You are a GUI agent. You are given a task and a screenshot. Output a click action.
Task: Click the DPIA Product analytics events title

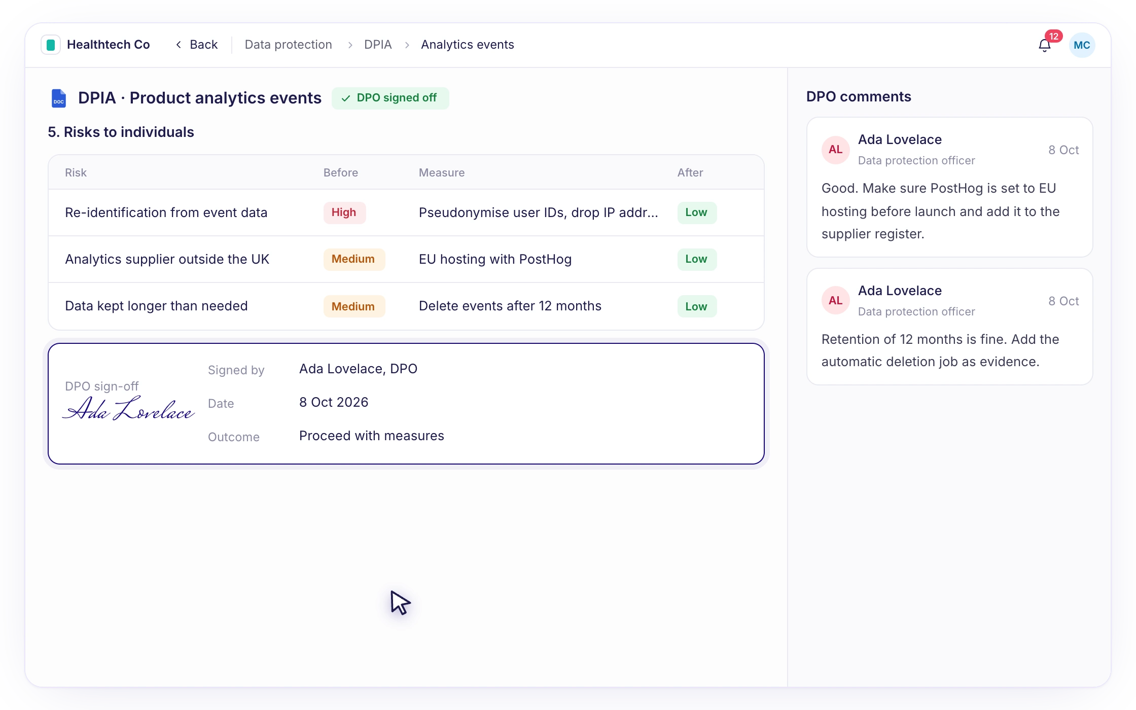tap(200, 98)
